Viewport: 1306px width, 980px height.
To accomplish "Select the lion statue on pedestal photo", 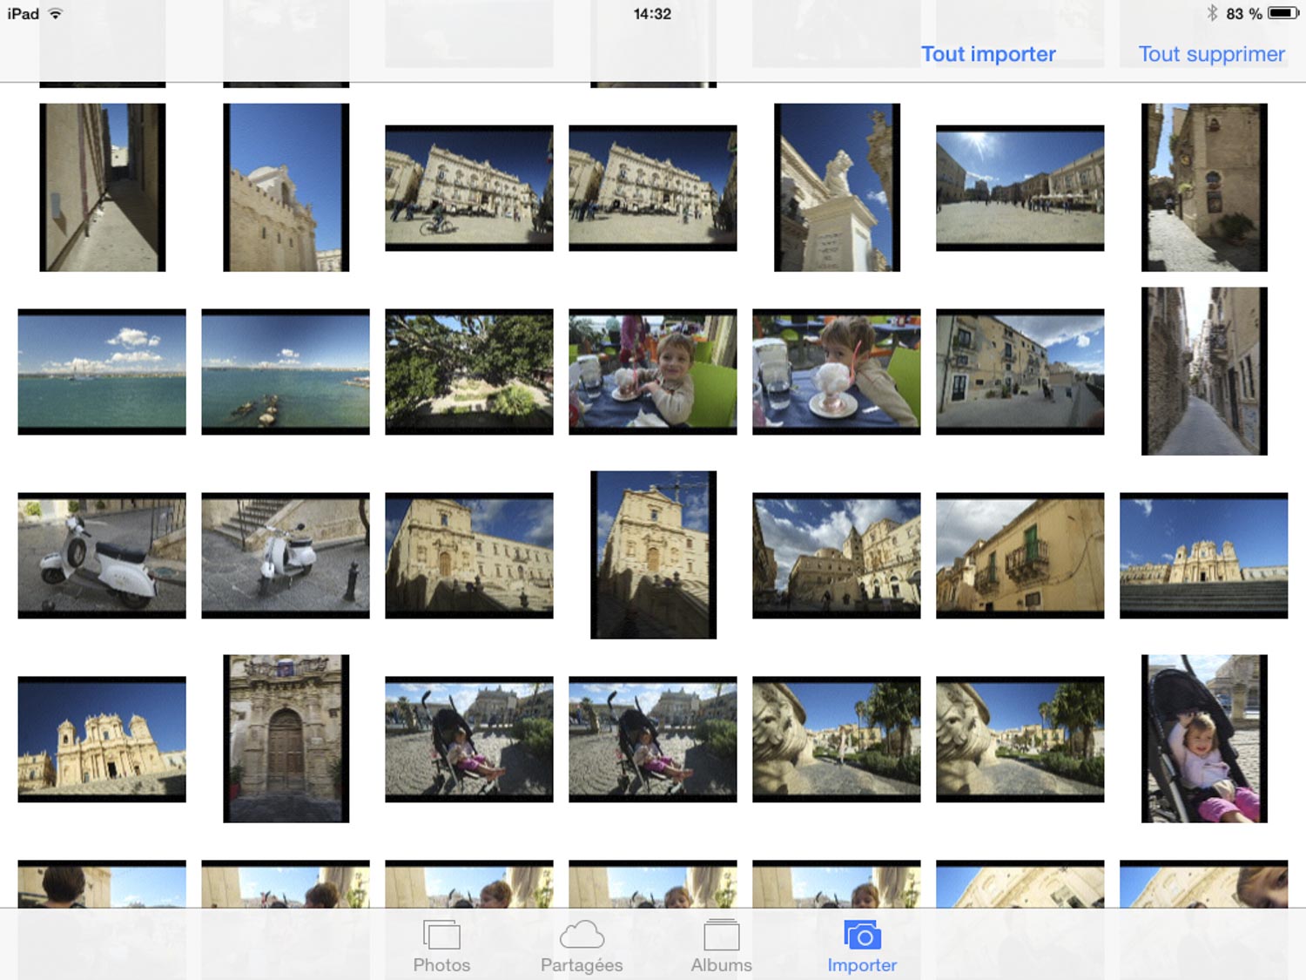I will click(837, 187).
